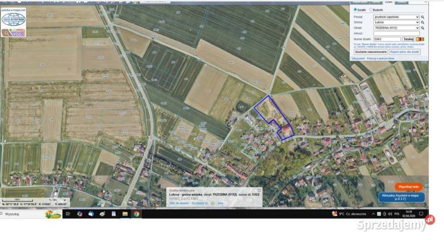
Task: Open Copilot from the taskbar
Action: click(x=80, y=214)
